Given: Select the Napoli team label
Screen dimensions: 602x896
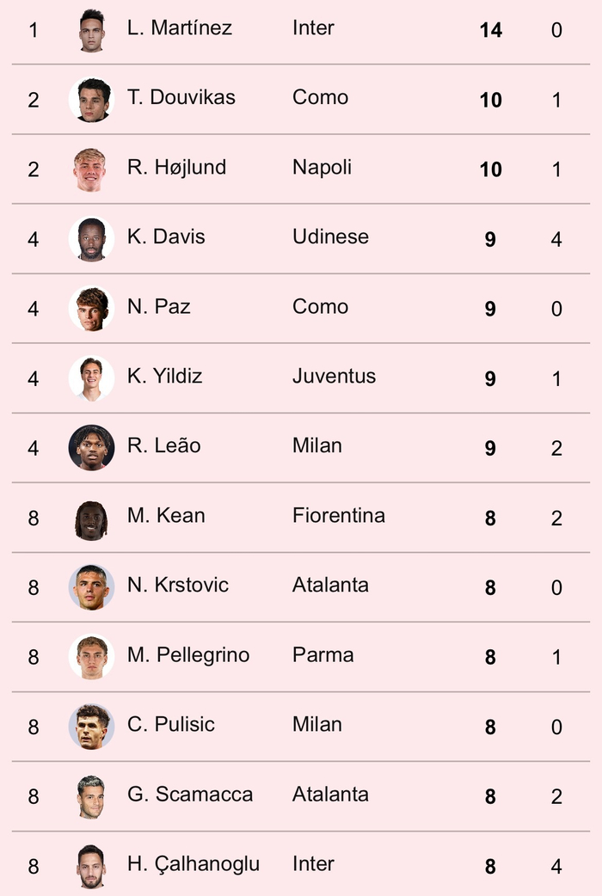Looking at the screenshot, I should coord(322,167).
